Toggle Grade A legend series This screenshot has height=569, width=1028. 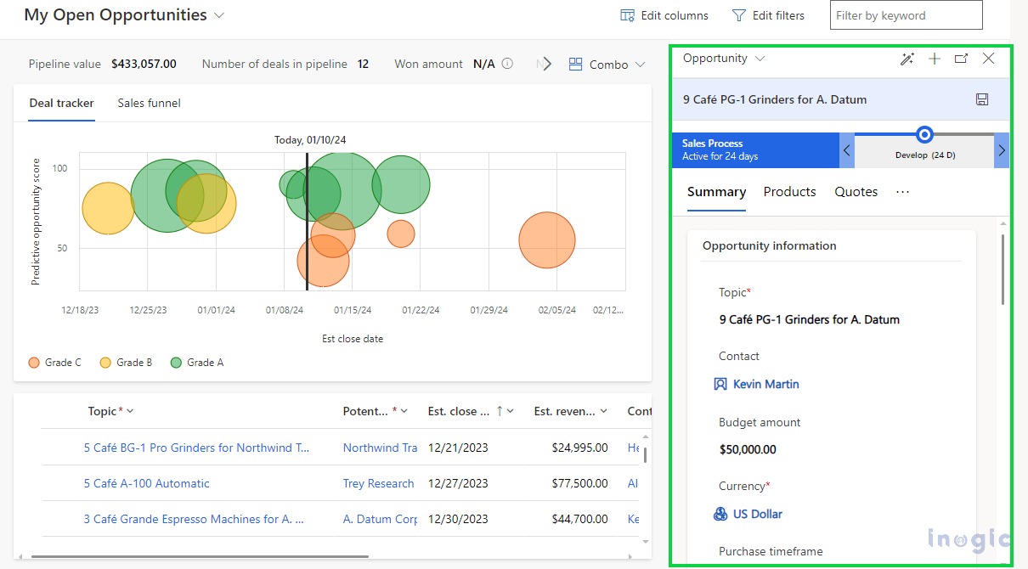tap(197, 363)
